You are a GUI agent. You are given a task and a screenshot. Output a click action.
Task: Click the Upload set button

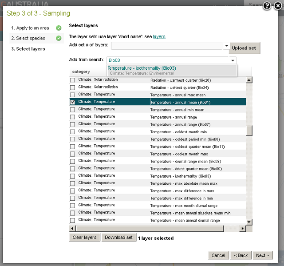[x=244, y=48]
